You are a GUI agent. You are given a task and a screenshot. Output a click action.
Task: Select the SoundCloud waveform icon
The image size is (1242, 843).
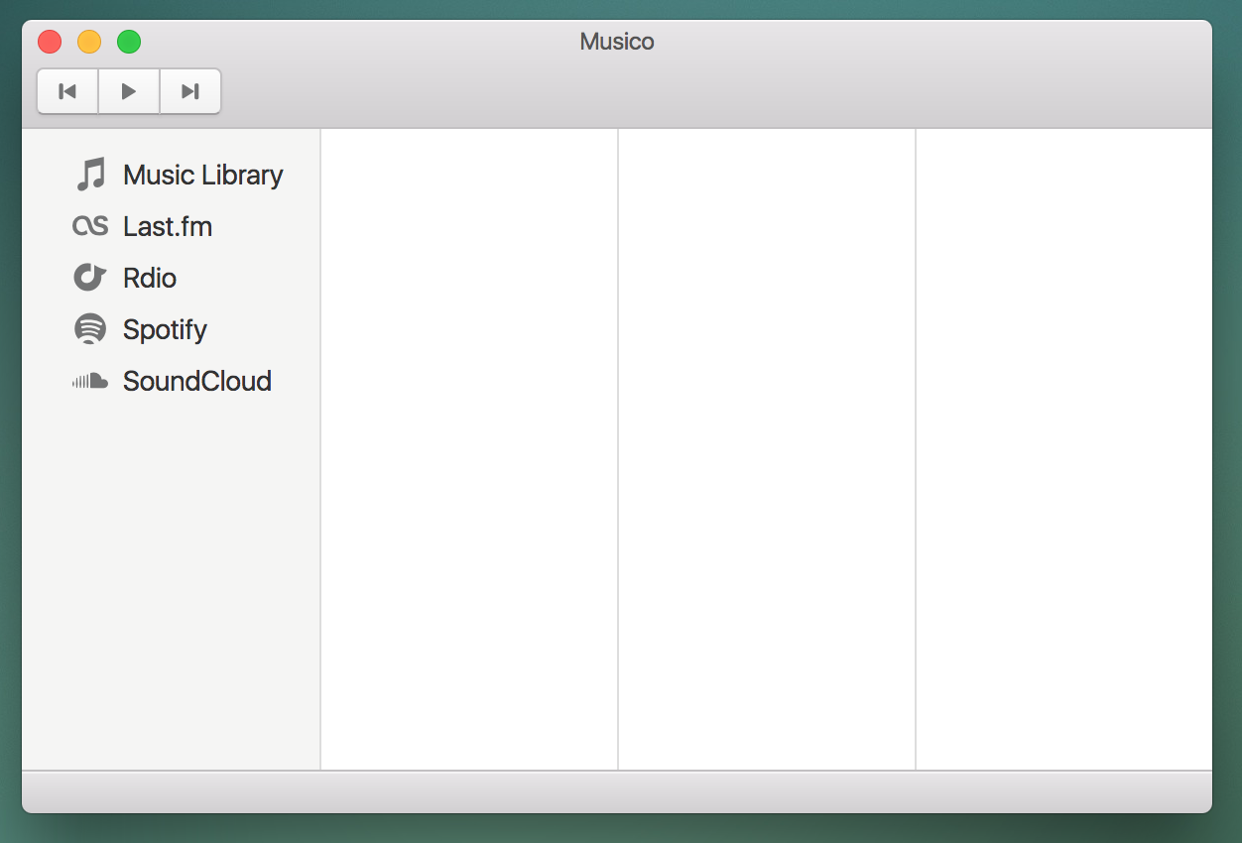90,380
